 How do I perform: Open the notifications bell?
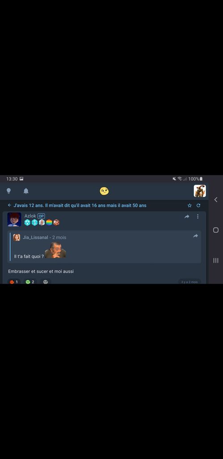[x=26, y=191]
